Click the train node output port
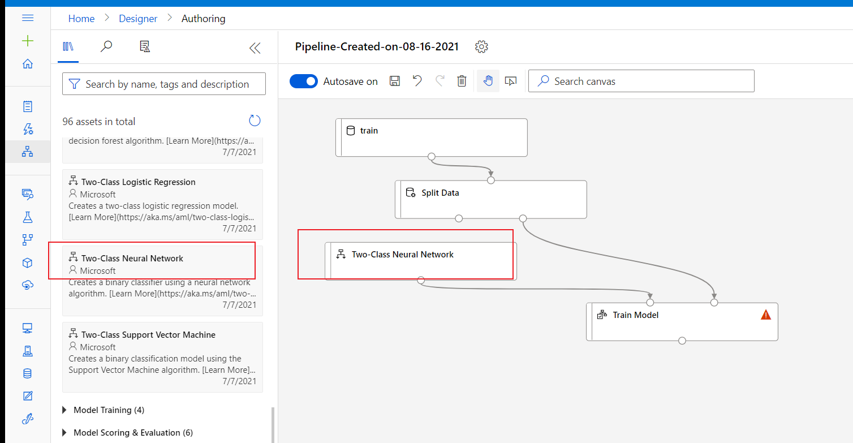 coord(432,156)
